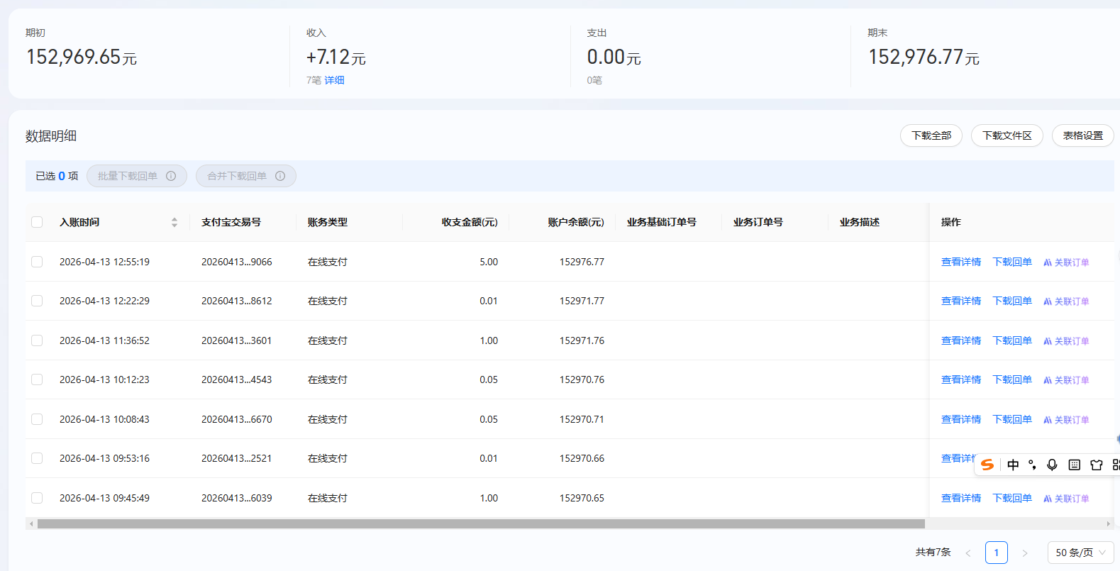Open the 50 条/页 page size dropdown

[1080, 553]
